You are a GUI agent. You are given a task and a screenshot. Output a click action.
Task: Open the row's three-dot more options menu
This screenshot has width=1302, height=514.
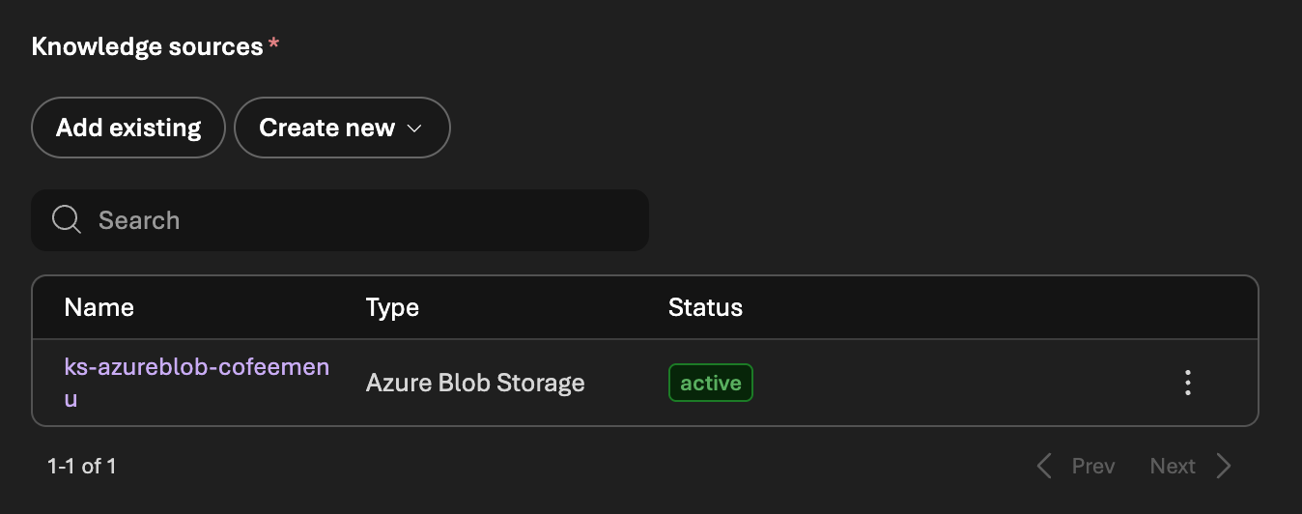point(1187,383)
